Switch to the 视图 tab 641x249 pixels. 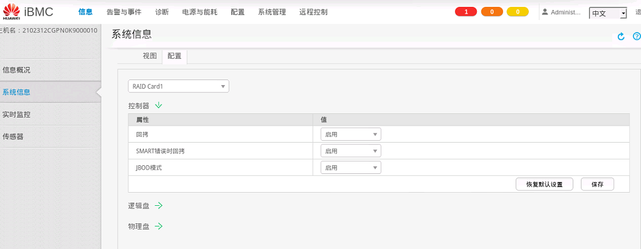tap(150, 56)
